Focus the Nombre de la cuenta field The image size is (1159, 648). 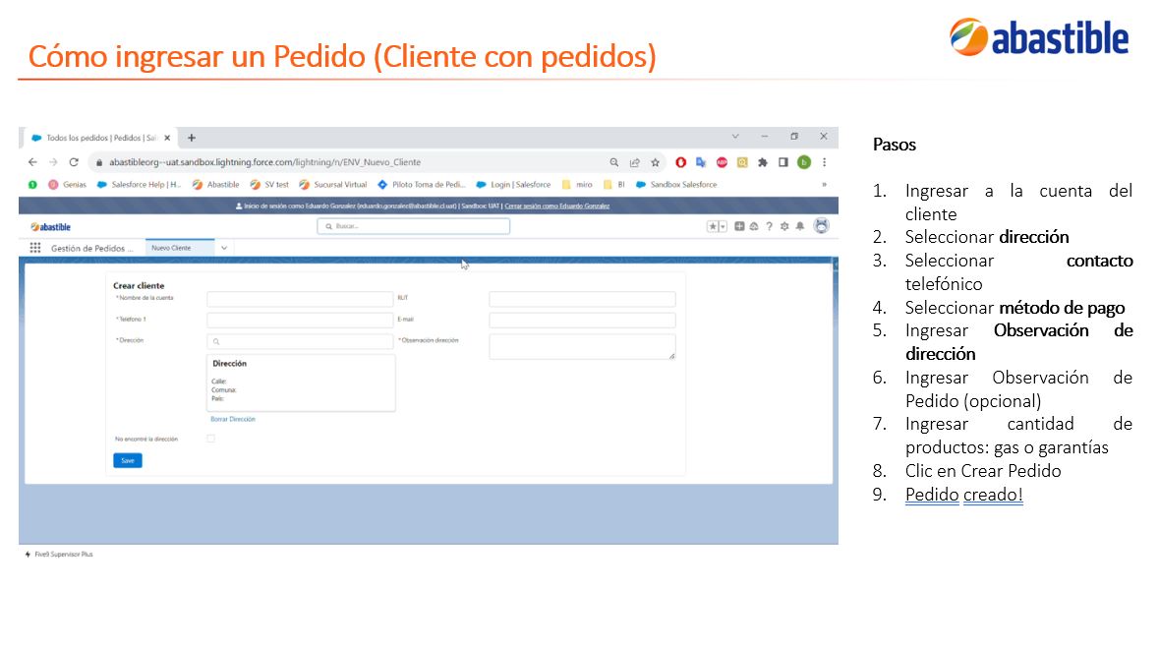coord(300,299)
